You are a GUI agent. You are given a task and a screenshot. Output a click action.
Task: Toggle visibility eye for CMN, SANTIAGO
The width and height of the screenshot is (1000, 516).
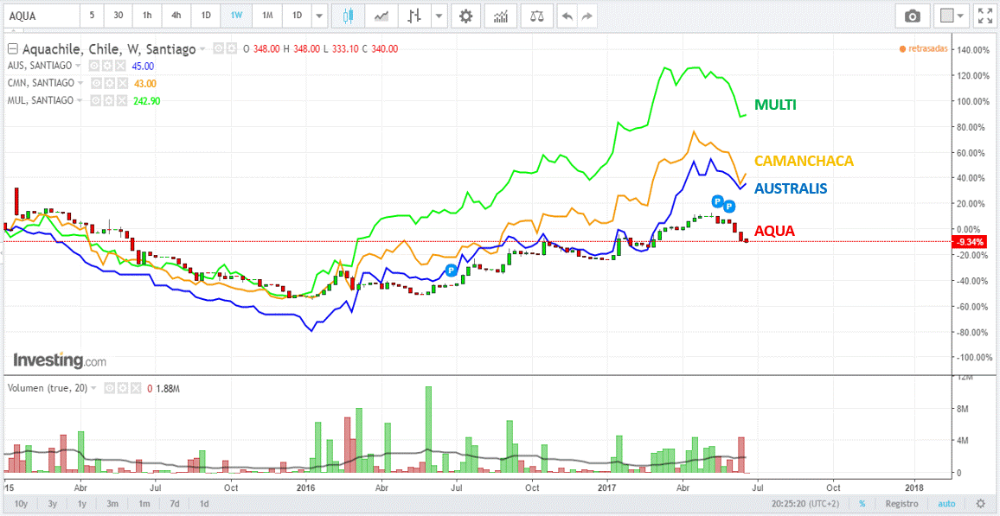(95, 83)
